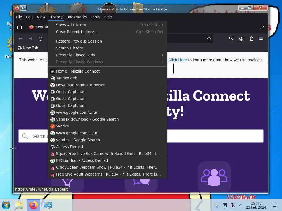This screenshot has height=211, width=282.
Task: Select Clear Recent History…
Action: [x=108, y=32]
